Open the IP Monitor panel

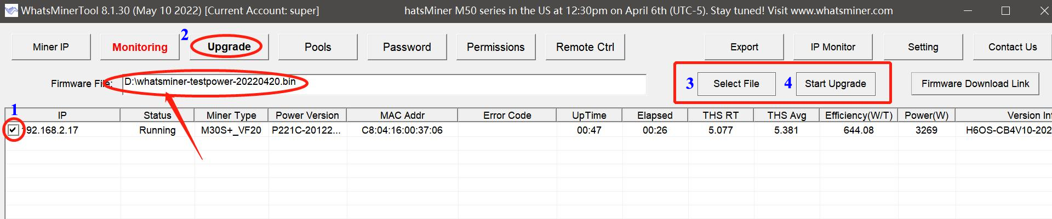833,47
